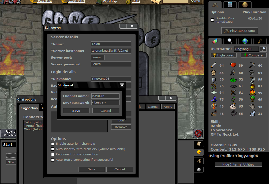Click the Server hostname field
The width and height of the screenshot is (269, 184).
point(111,51)
